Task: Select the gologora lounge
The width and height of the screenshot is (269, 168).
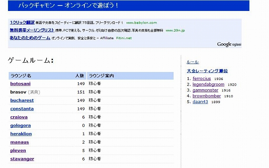Action: 21,125
